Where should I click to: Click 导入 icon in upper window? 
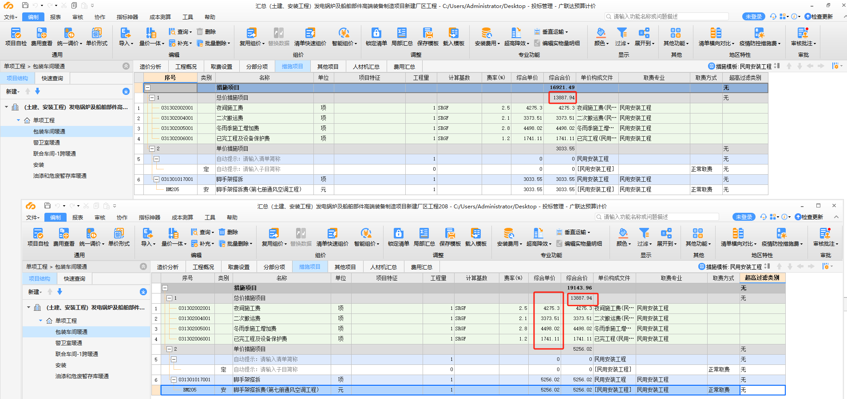[x=125, y=33]
